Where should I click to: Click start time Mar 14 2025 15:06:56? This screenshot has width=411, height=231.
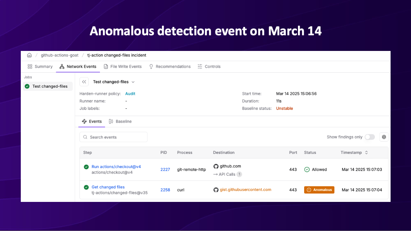296,93
